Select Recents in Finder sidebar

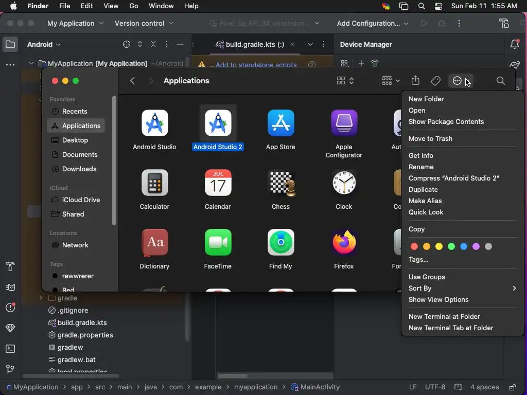[76, 111]
